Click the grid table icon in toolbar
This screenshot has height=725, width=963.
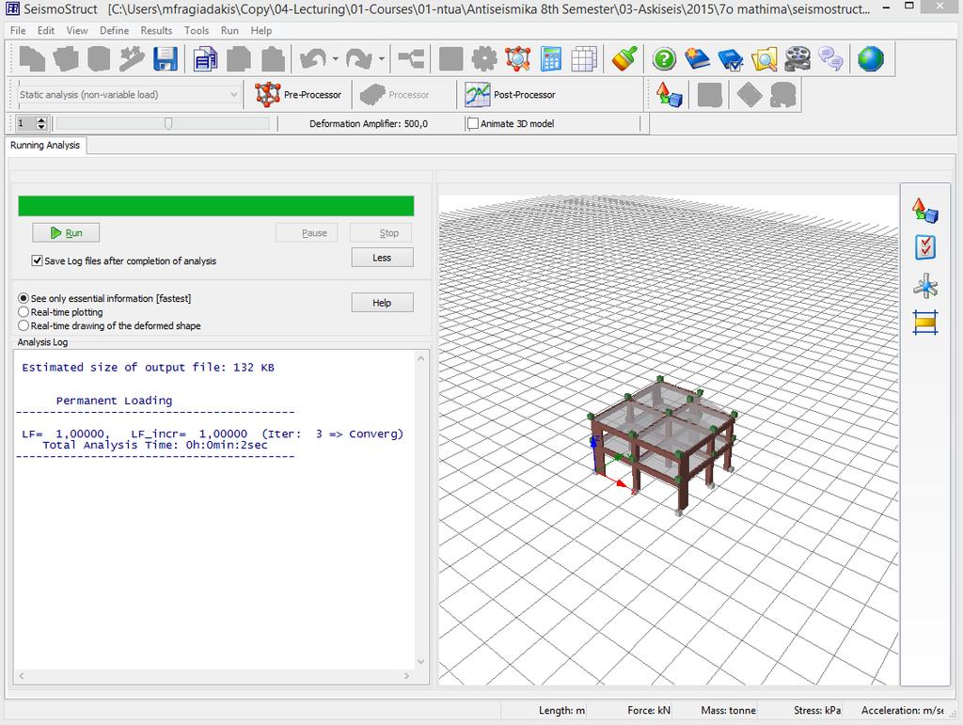click(584, 59)
